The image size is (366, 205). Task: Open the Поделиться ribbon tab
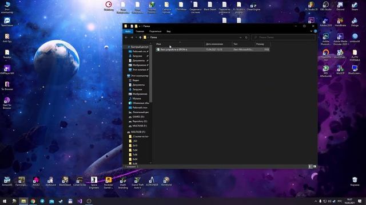(155, 31)
